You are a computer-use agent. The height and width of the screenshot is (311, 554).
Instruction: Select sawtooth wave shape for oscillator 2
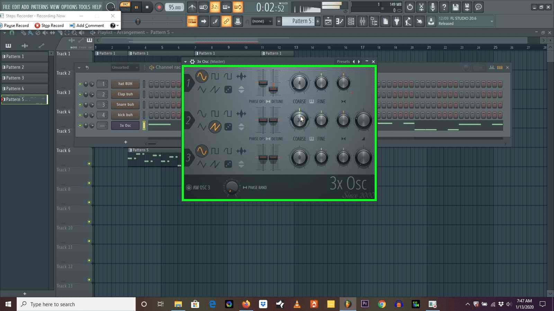click(215, 127)
